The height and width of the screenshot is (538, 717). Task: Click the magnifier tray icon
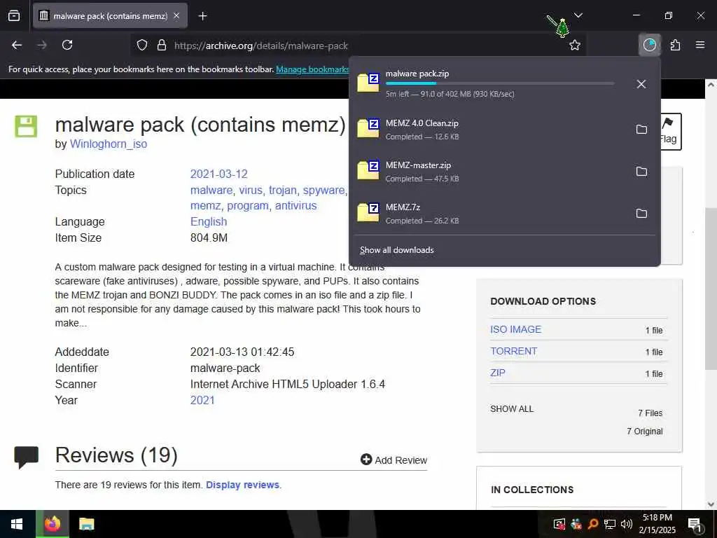pyautogui.click(x=593, y=524)
